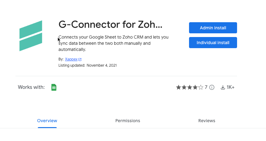Switch to the Overview tab
Screen dimensions: 266x141
point(47,121)
